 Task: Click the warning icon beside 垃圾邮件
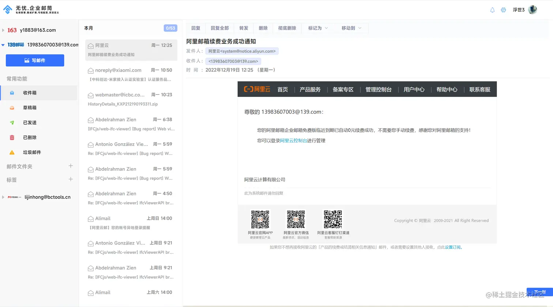pyautogui.click(x=12, y=152)
